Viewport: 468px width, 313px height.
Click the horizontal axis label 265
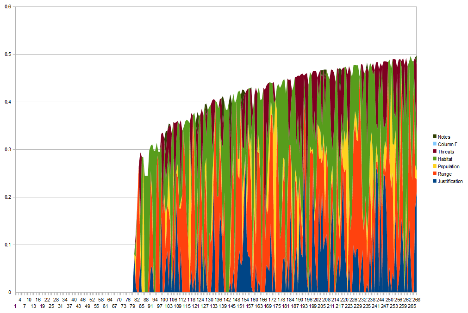point(412,306)
